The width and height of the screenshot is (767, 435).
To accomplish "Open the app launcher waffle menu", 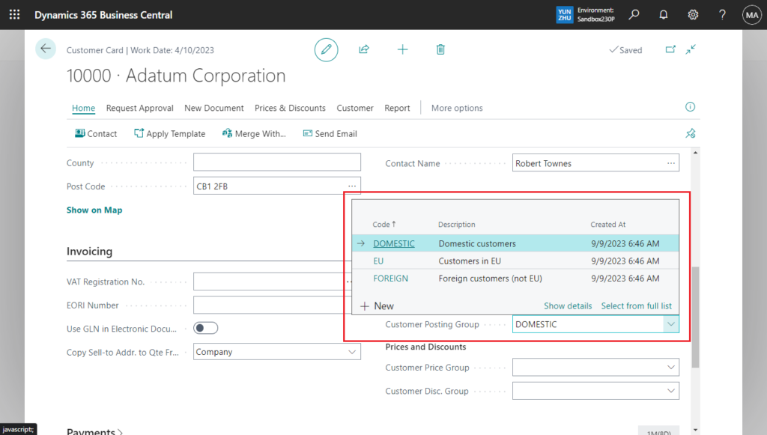I will point(15,15).
